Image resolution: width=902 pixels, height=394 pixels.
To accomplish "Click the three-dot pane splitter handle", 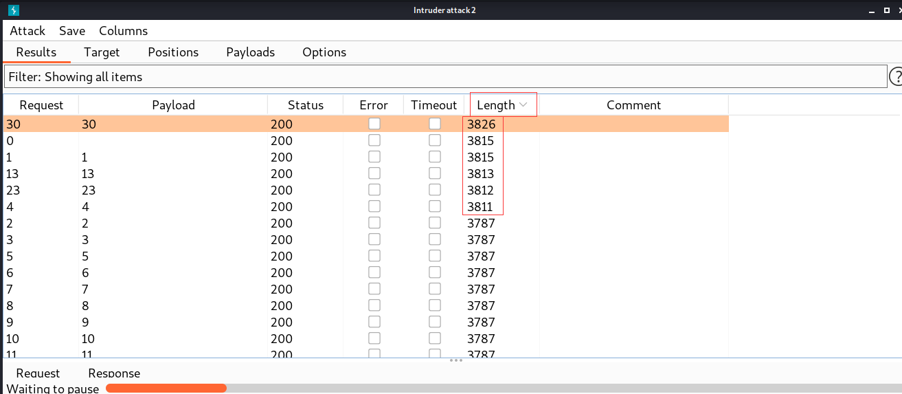I will point(456,360).
